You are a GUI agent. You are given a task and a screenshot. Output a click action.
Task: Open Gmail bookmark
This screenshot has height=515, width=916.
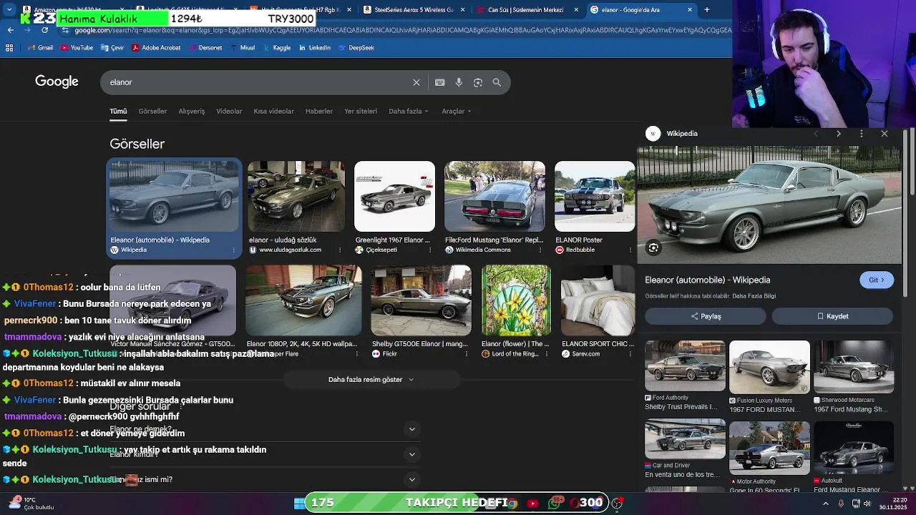tap(41, 48)
